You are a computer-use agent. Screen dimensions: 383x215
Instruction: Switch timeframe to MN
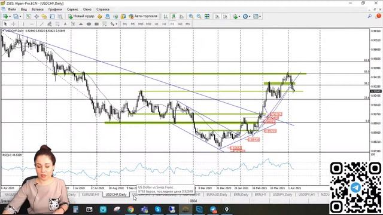coord(188,24)
